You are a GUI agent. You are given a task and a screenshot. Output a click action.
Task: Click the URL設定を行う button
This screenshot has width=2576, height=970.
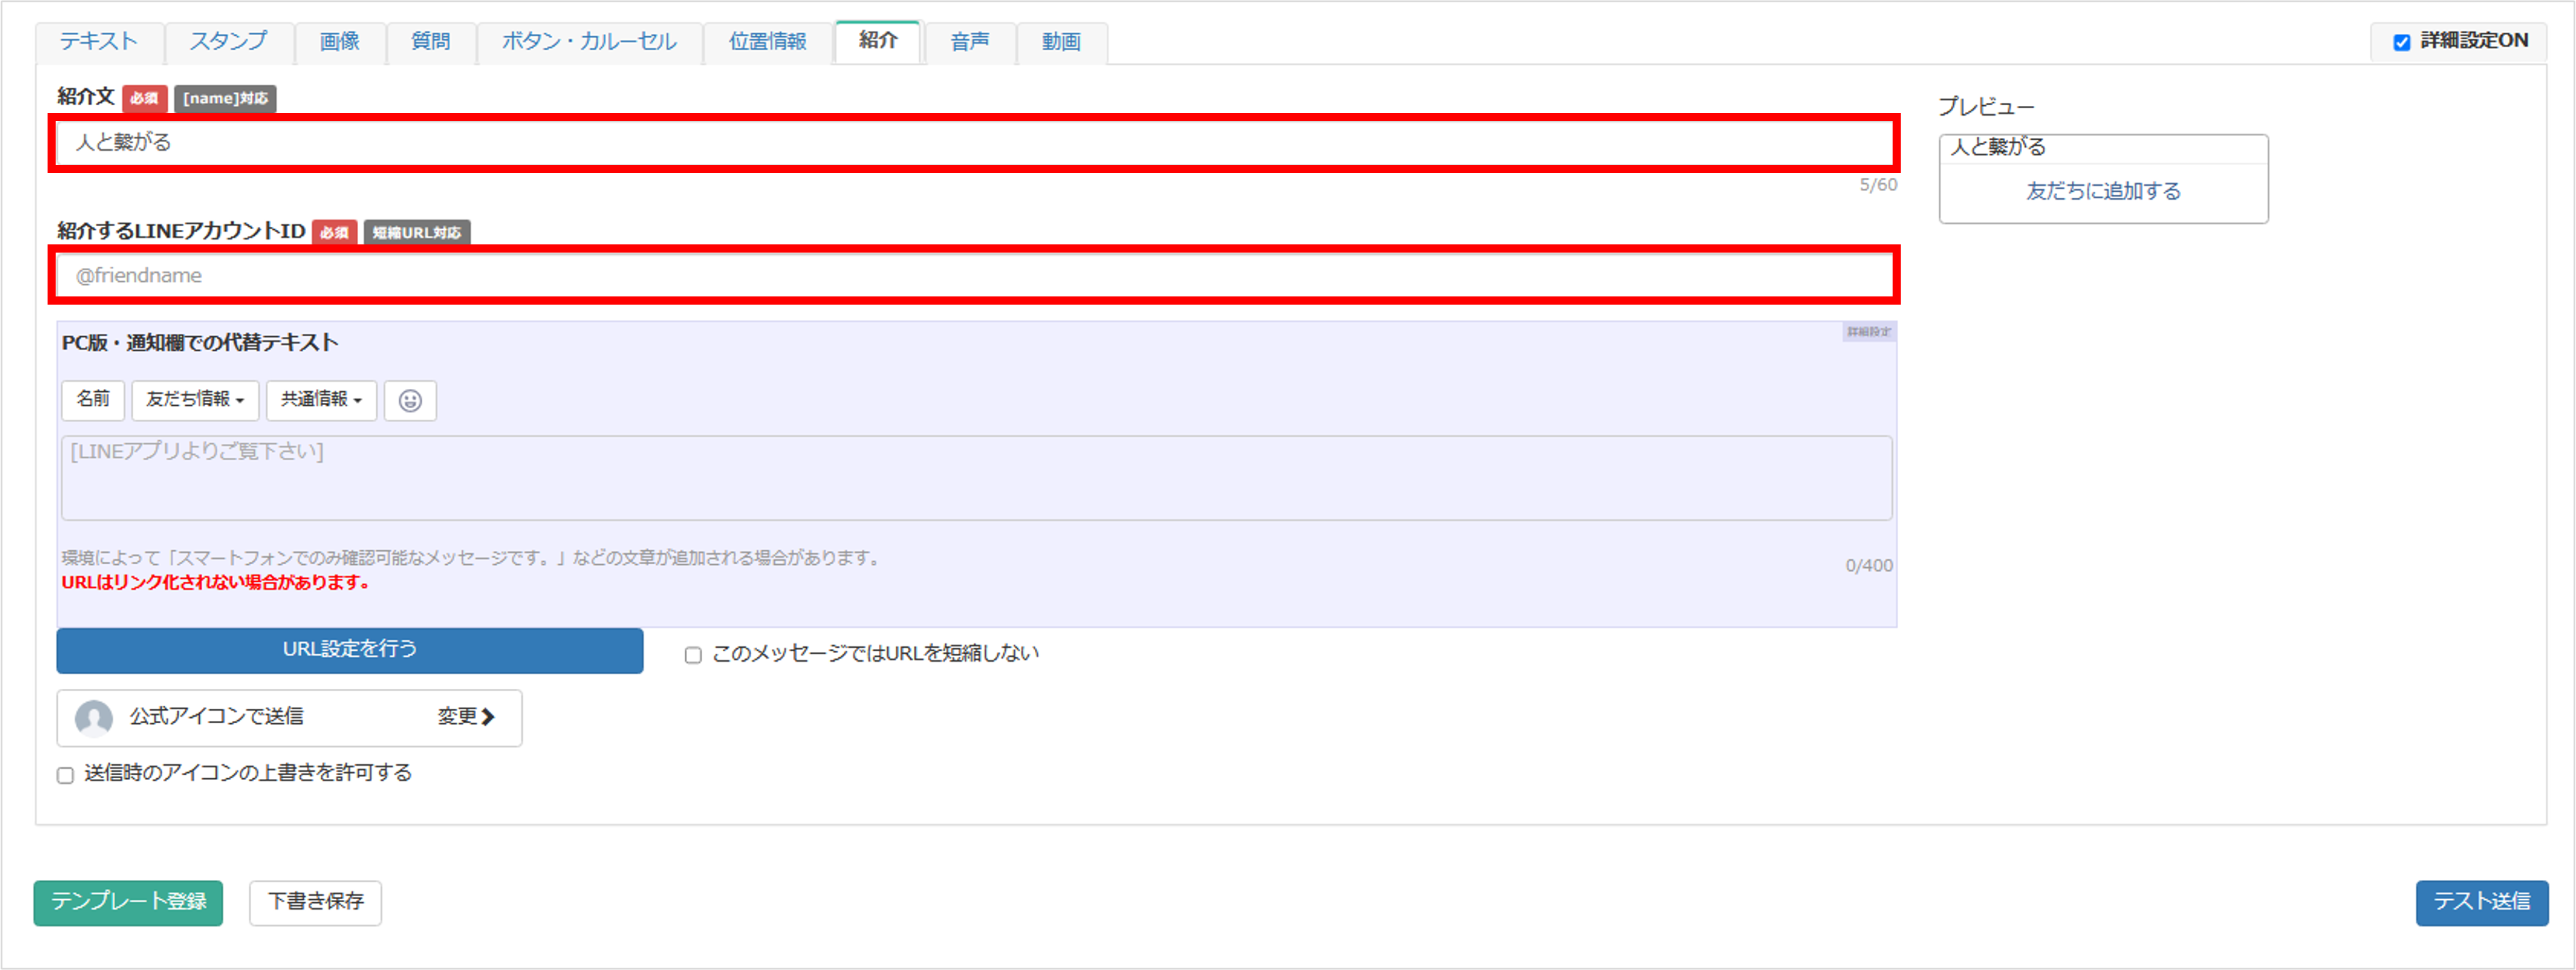[x=349, y=650]
